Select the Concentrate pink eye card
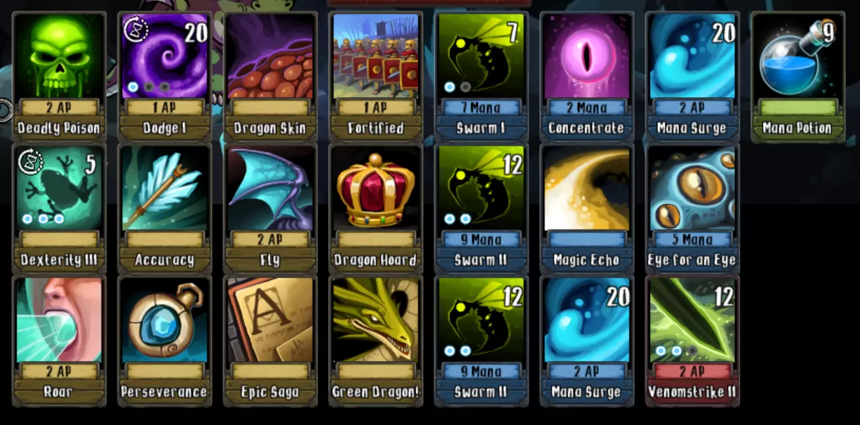Screen dimensions: 860x425 586,77
